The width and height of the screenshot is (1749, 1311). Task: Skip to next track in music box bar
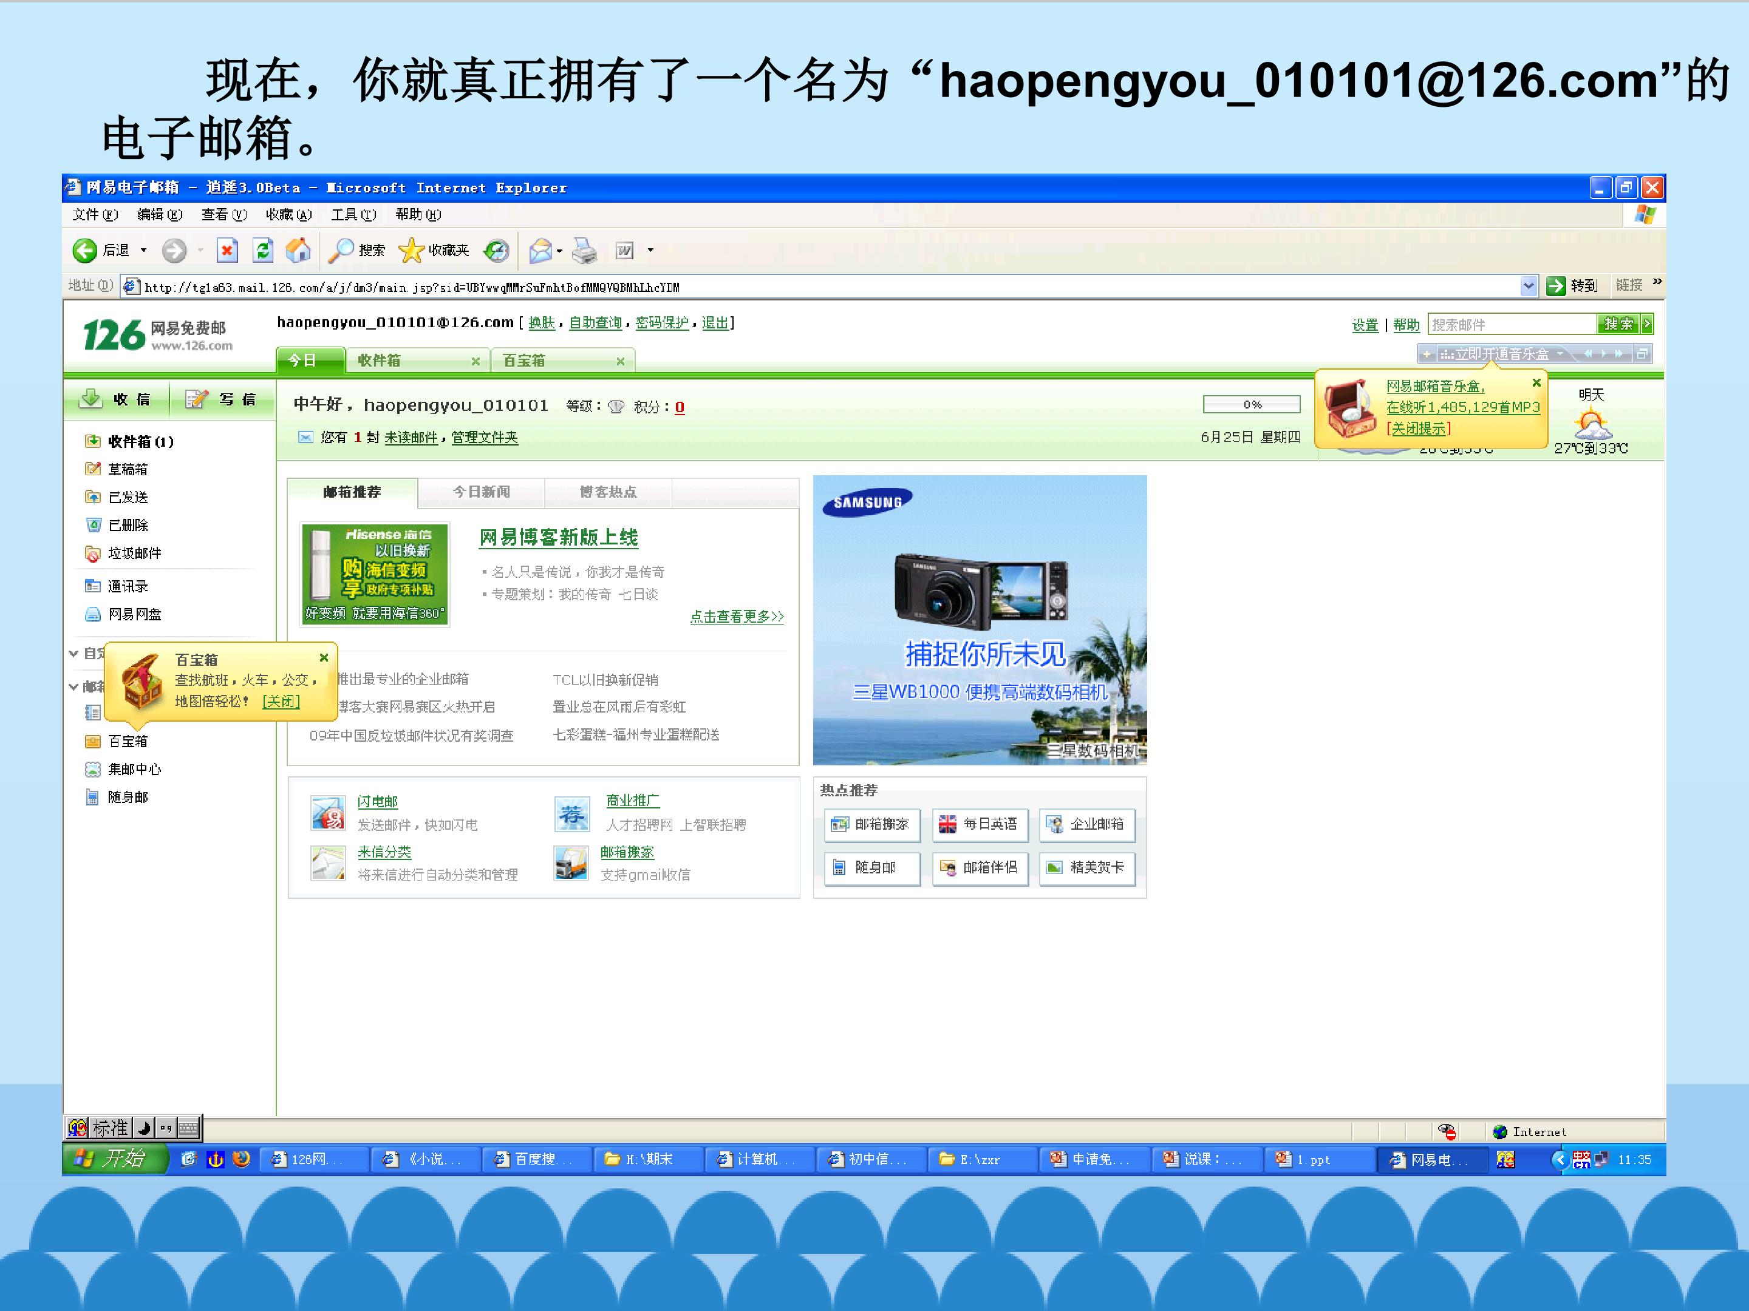click(1618, 354)
